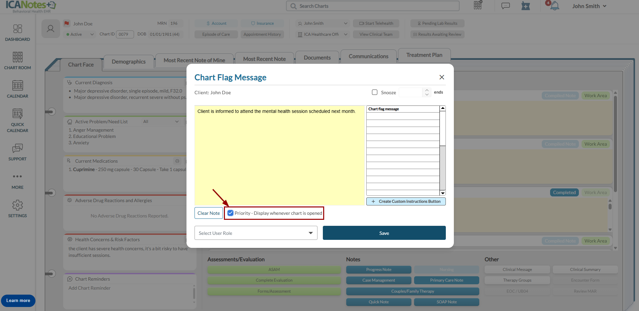This screenshot has height=311, width=639.
Task: Open the Most Recent Note tab
Action: click(x=264, y=59)
